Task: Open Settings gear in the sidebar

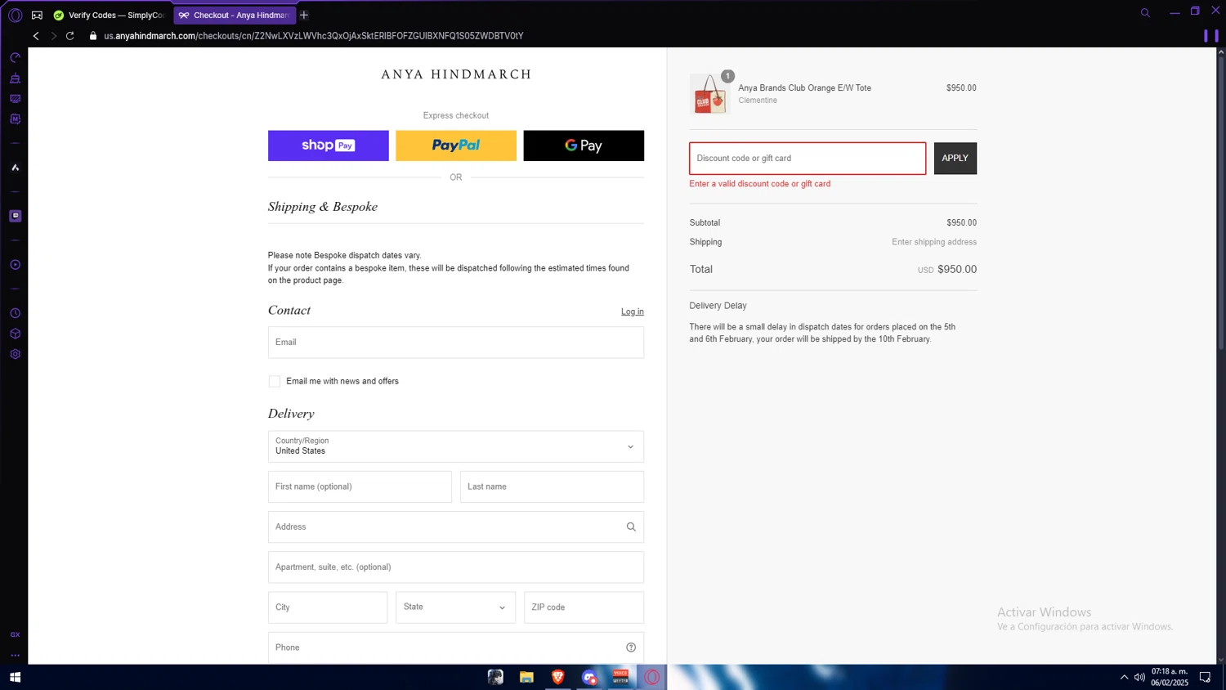Action: tap(15, 354)
